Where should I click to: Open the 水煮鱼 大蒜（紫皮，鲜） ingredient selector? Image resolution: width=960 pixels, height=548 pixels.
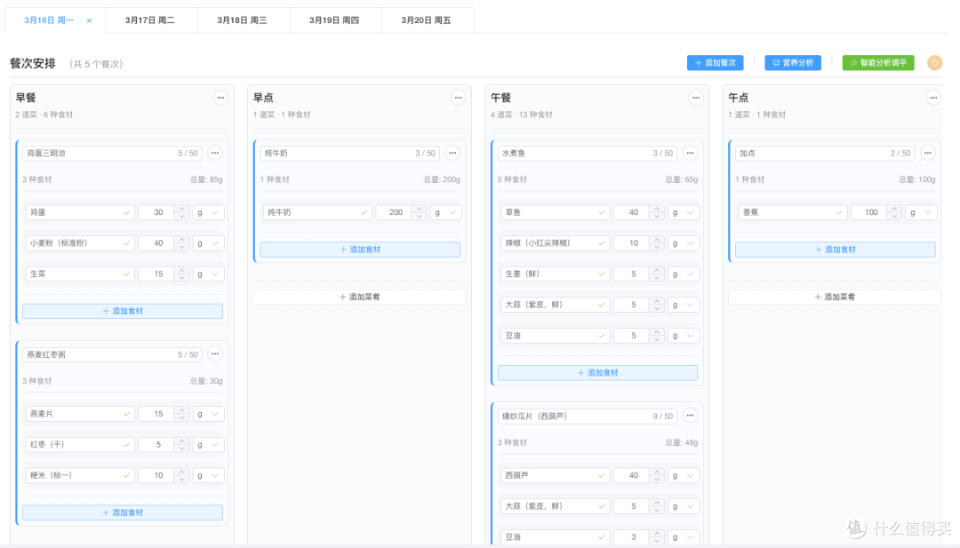point(555,305)
